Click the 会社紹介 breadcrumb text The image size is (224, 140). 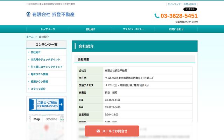coord(44,37)
